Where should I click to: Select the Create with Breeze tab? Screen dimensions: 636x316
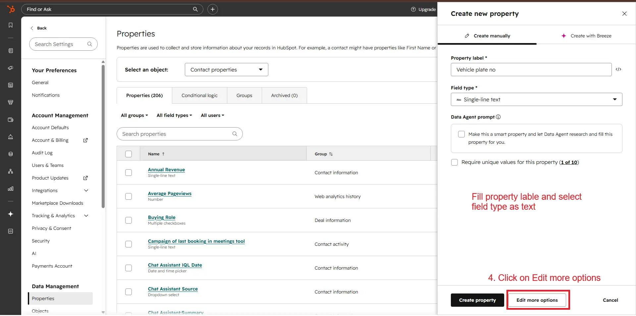pyautogui.click(x=586, y=36)
